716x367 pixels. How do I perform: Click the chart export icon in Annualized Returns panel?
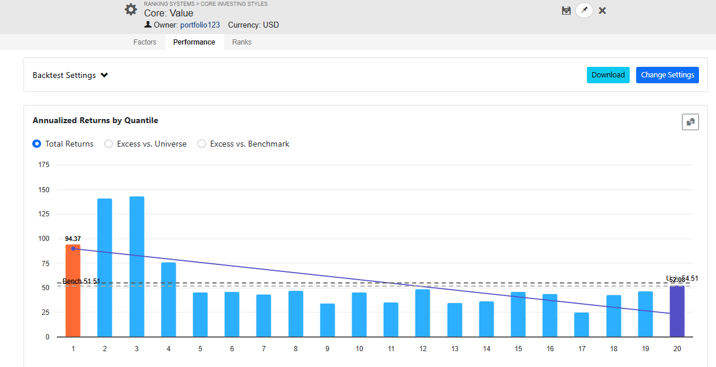690,122
